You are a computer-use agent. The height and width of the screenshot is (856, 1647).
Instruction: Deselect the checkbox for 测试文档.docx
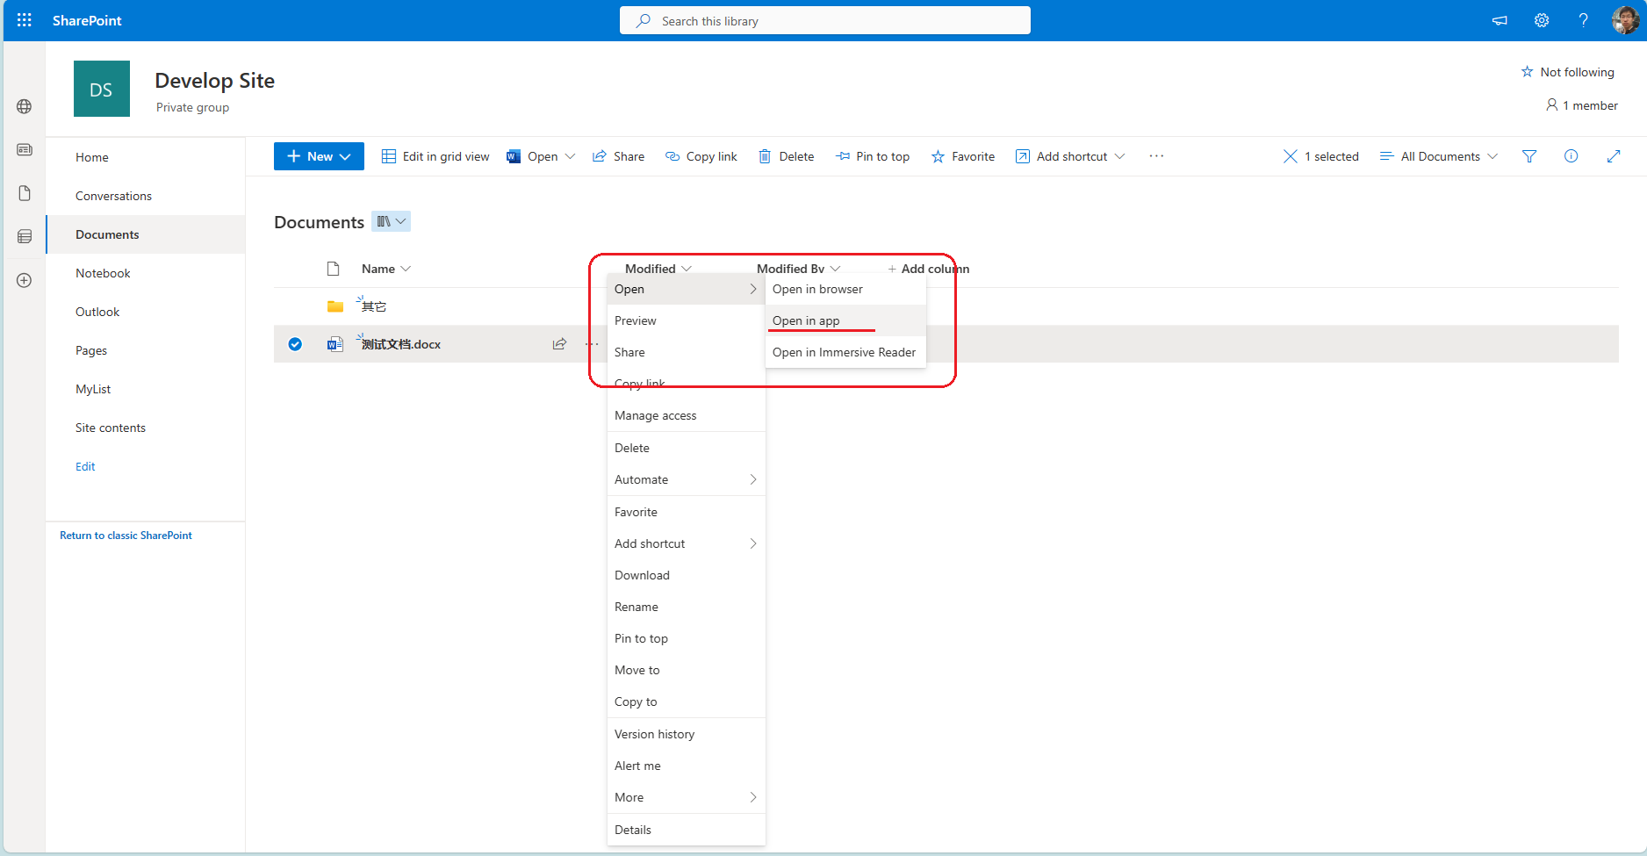[295, 343]
